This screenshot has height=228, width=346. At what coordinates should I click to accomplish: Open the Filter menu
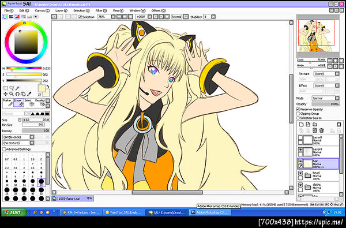(x=101, y=10)
